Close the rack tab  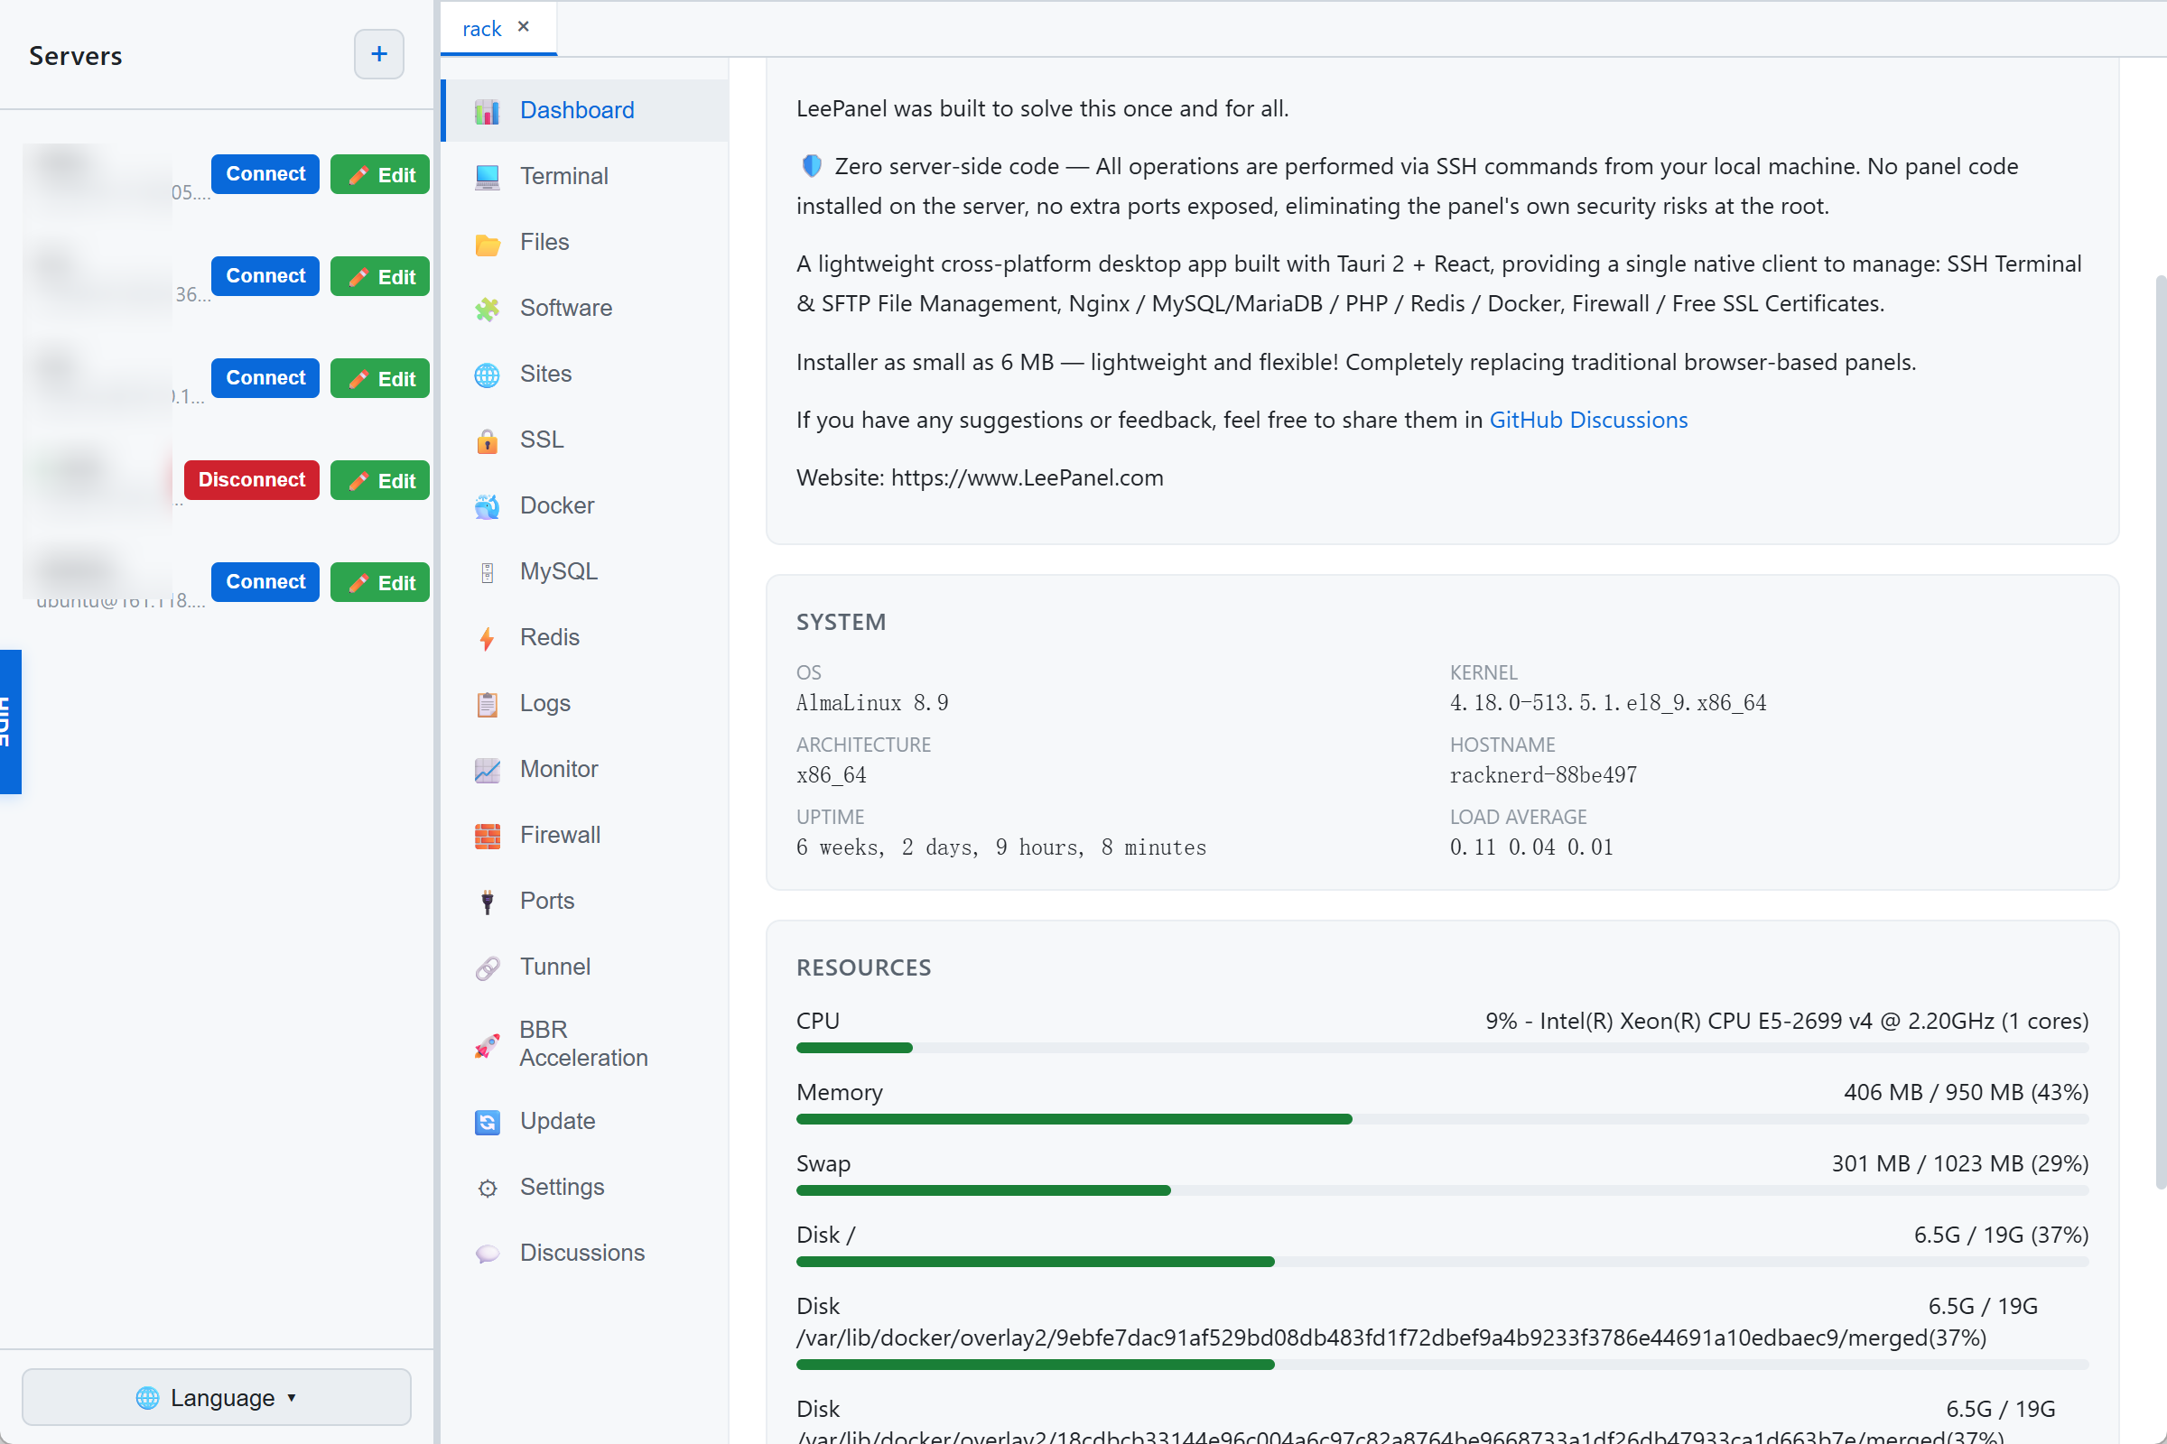[524, 27]
